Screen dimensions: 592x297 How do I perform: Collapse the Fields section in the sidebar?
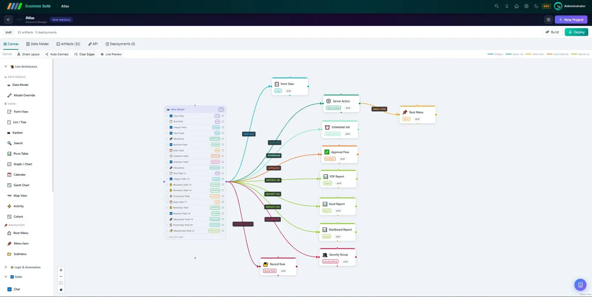pyautogui.click(x=6, y=277)
